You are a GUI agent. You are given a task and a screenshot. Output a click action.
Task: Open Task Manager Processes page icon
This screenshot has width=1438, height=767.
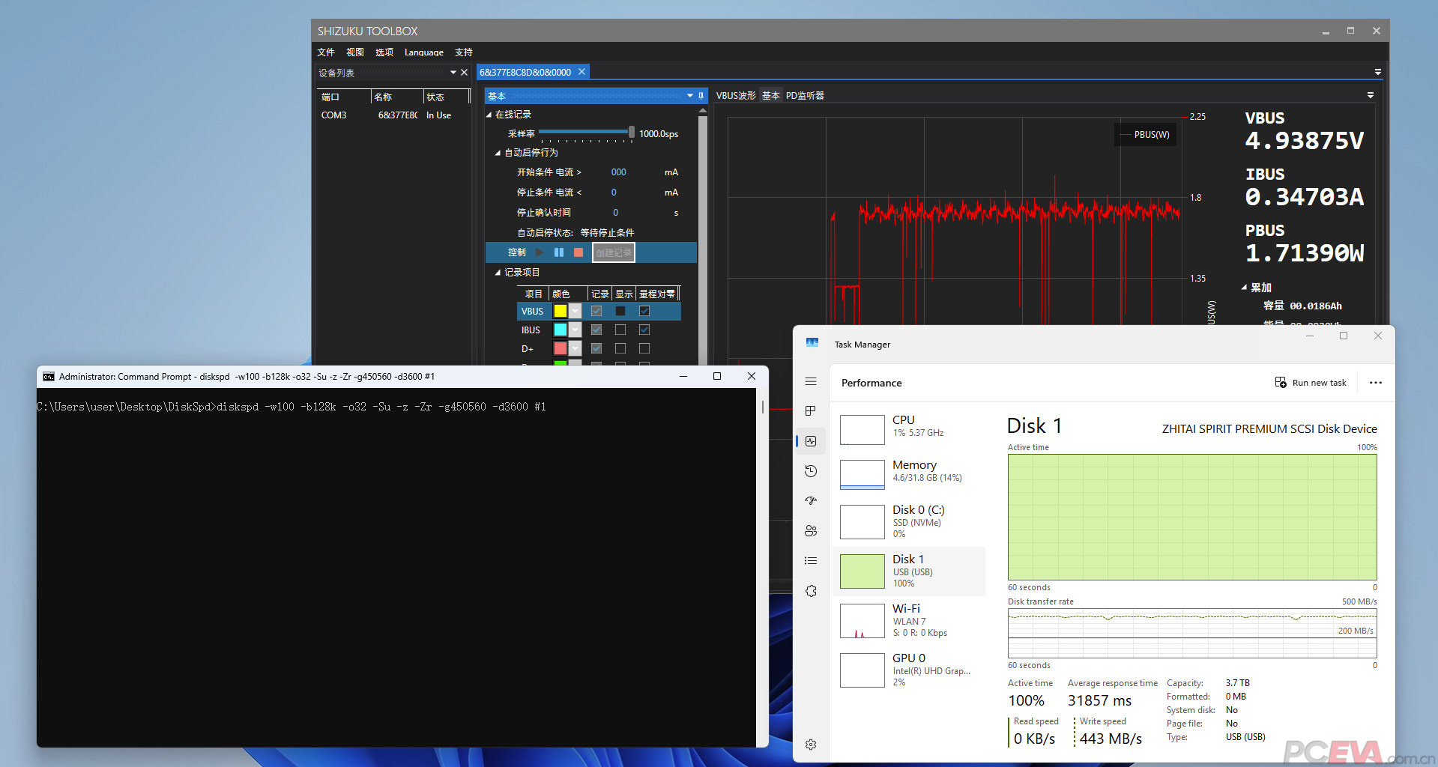point(811,411)
